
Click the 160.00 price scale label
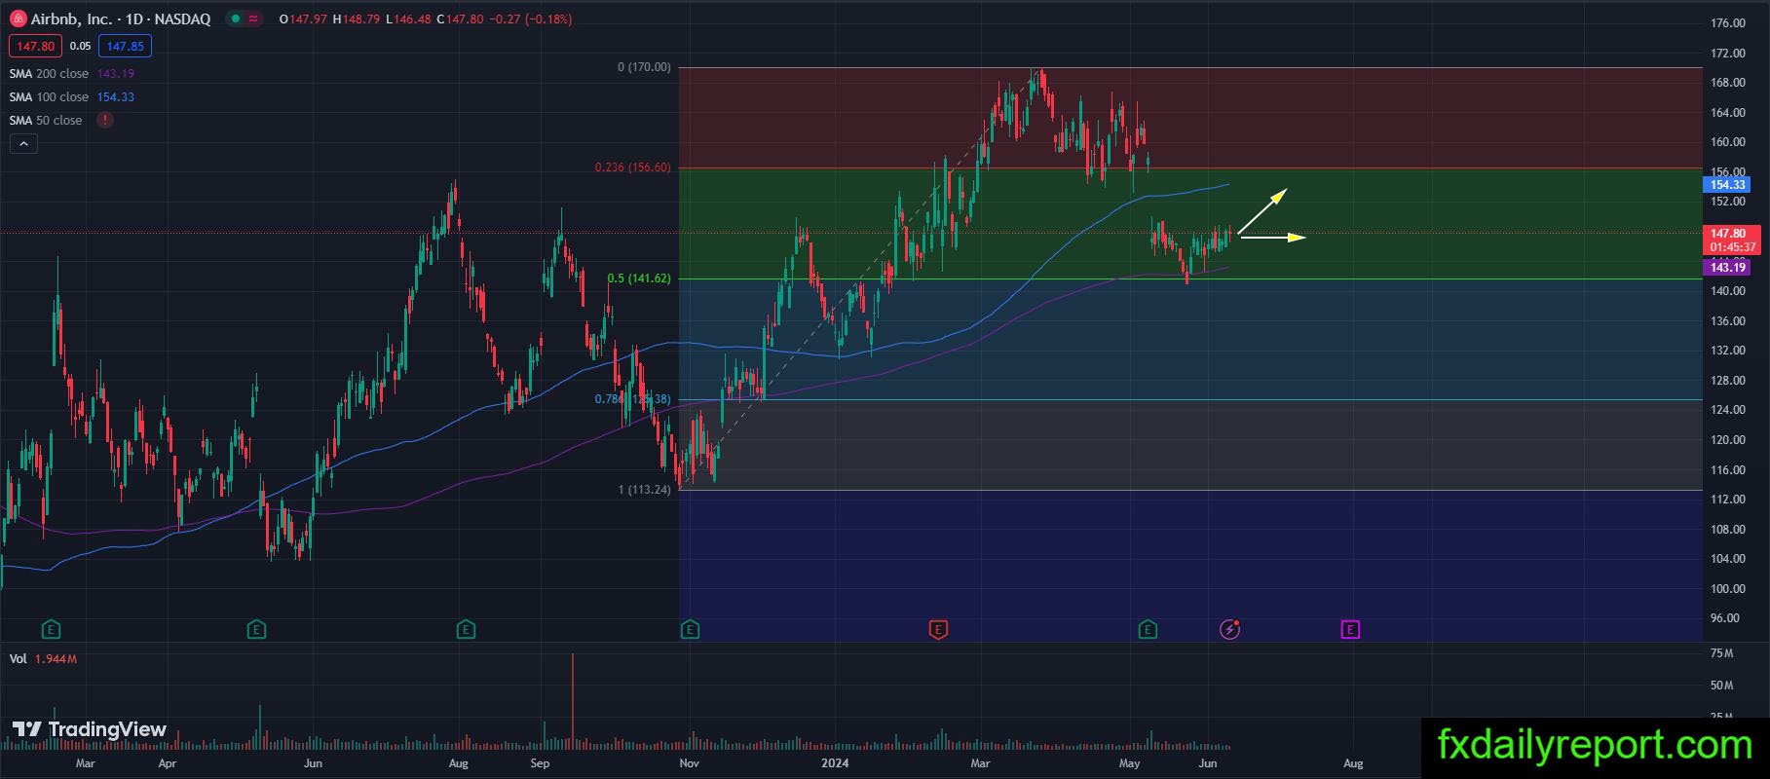(1727, 142)
